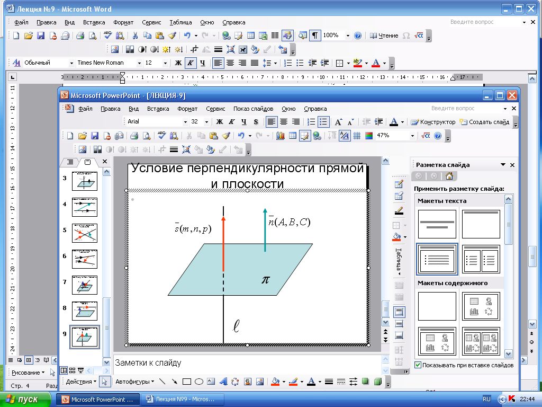Image resolution: width=542 pixels, height=407 pixels.
Task: Open PowerPoint zoom 47% dropdown
Action: pos(412,136)
